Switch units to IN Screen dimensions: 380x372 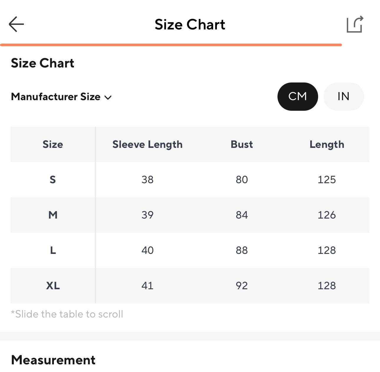[x=343, y=97]
